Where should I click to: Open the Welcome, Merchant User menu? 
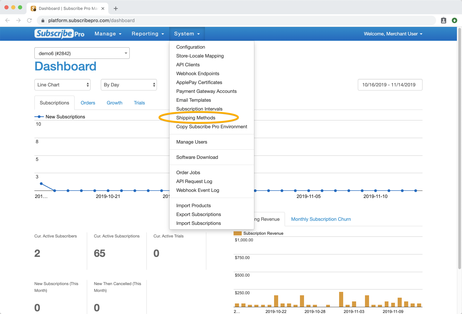pos(393,34)
